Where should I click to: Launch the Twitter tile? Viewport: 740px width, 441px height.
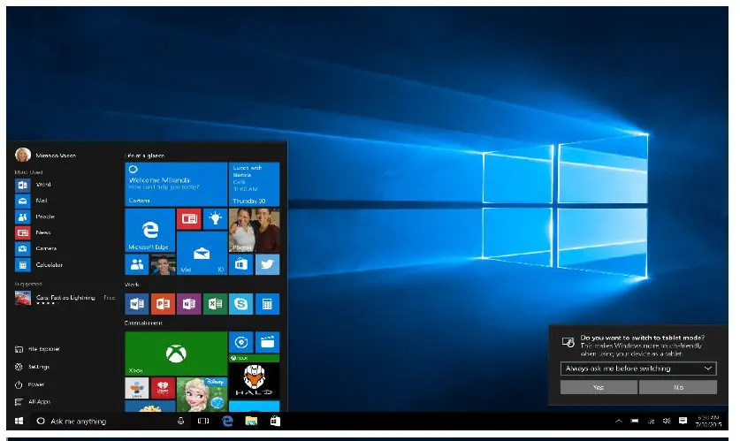point(267,264)
